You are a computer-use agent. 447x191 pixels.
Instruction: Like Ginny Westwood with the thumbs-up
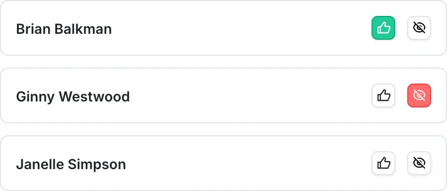(383, 95)
